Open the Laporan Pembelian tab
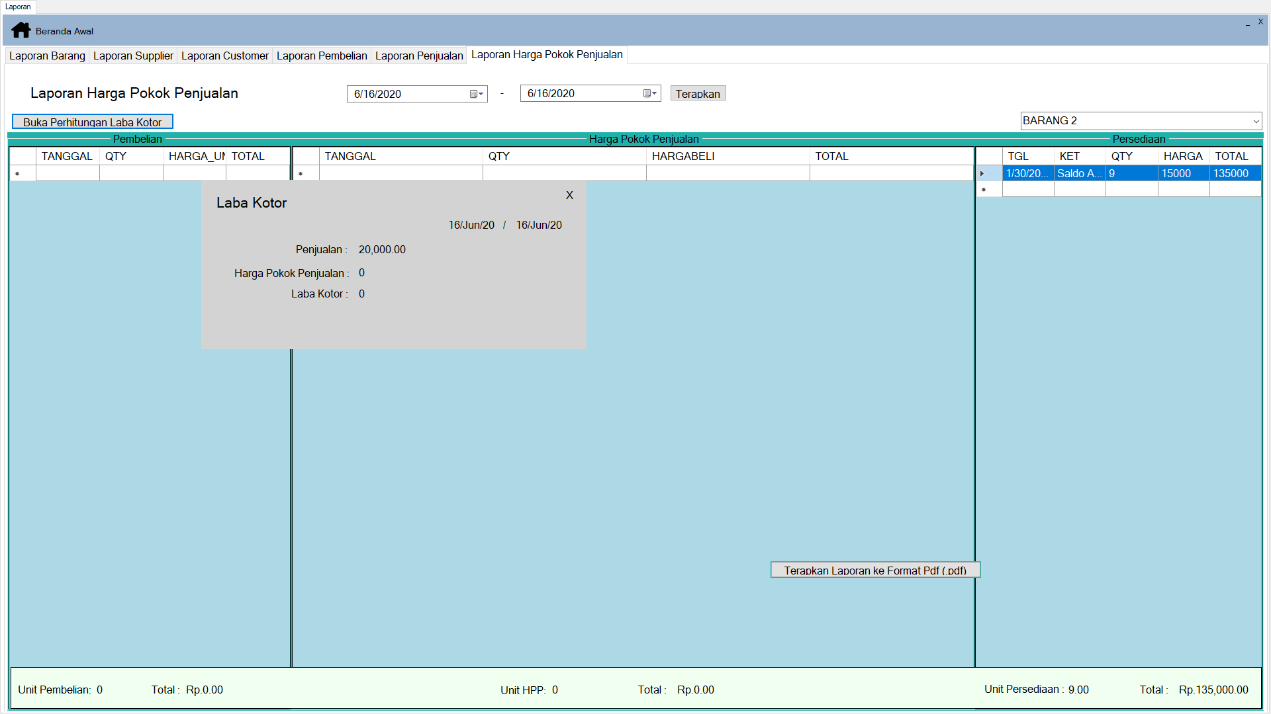This screenshot has height=714, width=1271. coord(322,56)
